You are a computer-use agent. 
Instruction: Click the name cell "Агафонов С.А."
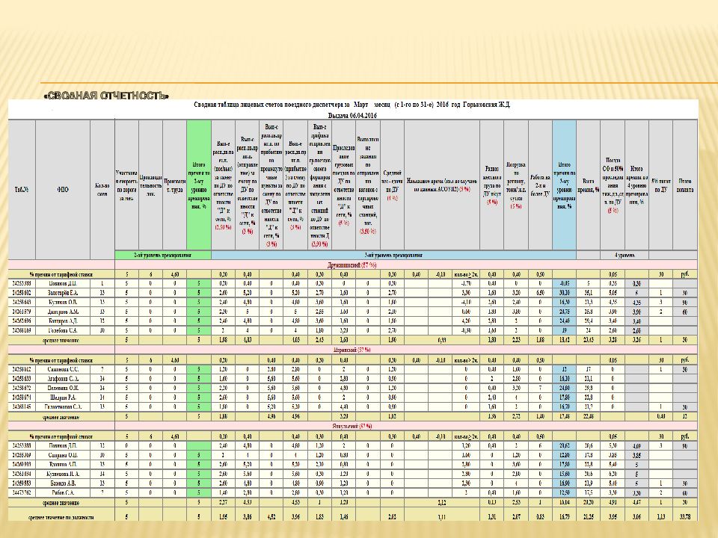pos(63,379)
